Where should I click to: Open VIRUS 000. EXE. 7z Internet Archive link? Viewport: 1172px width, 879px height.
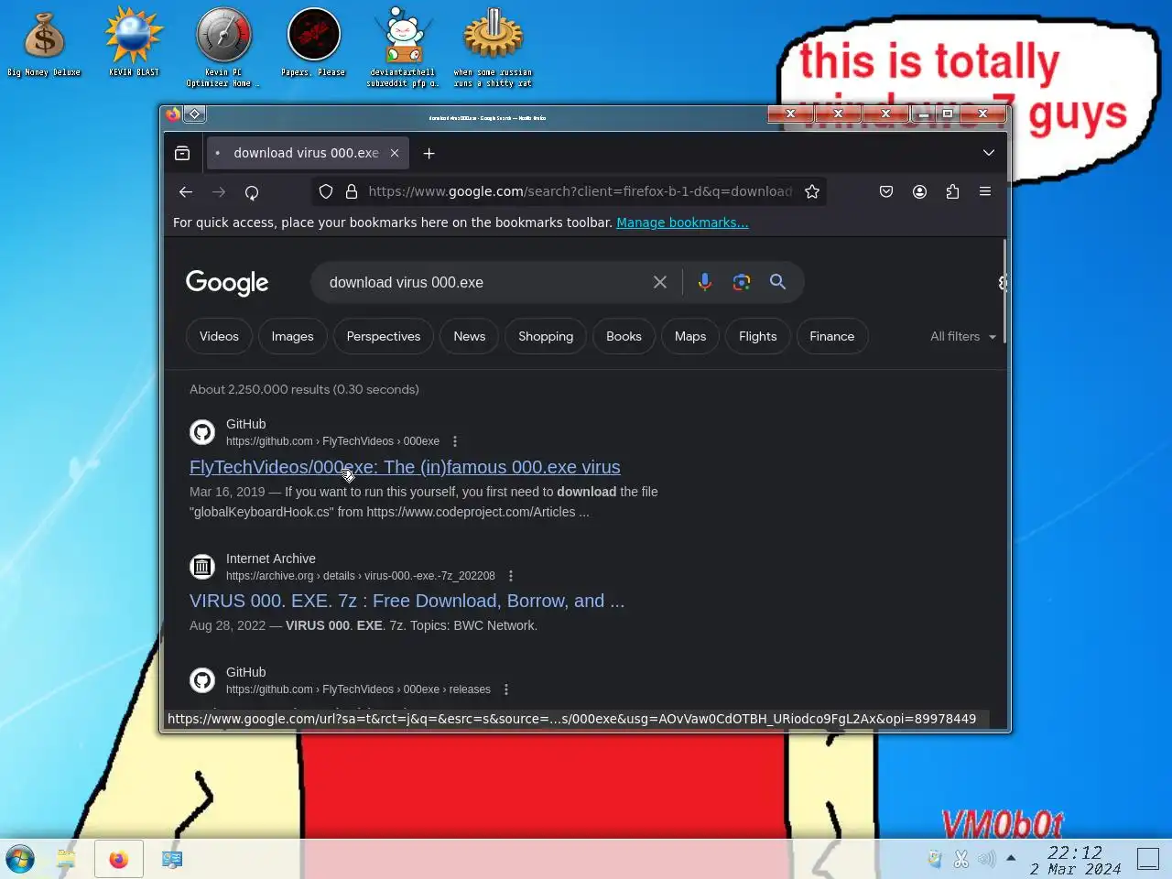pyautogui.click(x=407, y=601)
